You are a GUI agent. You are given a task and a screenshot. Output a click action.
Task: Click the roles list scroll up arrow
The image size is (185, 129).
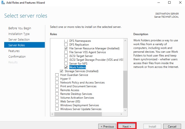125,41
